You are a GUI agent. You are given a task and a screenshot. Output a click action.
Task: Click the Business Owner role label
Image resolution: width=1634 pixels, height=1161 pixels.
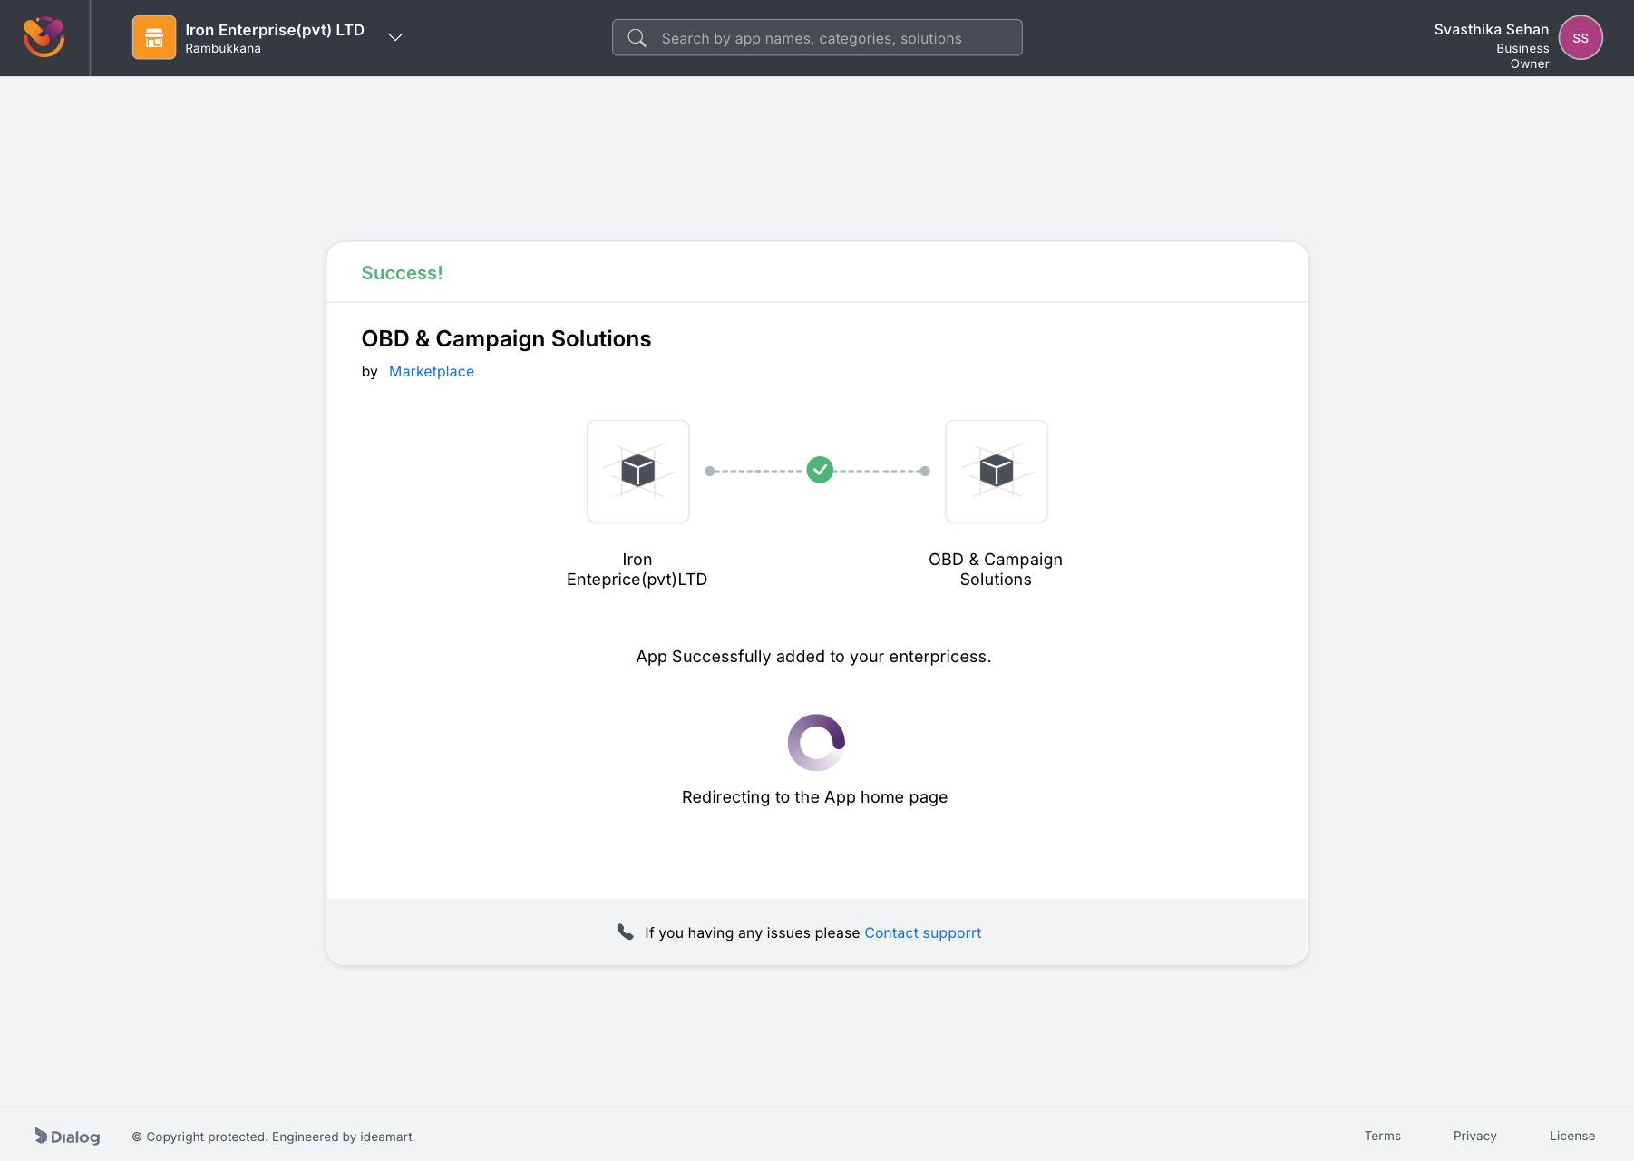click(x=1522, y=56)
